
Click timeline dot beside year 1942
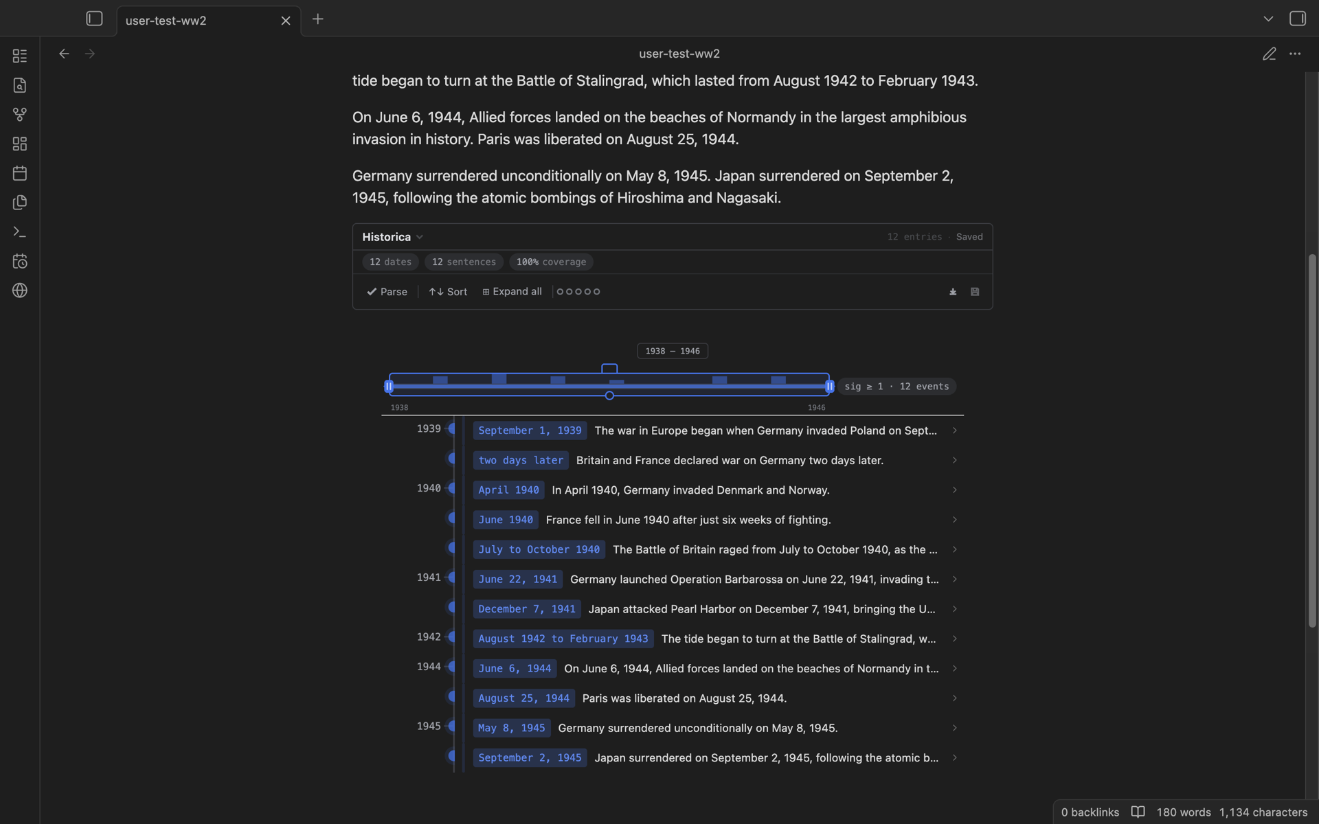click(452, 637)
